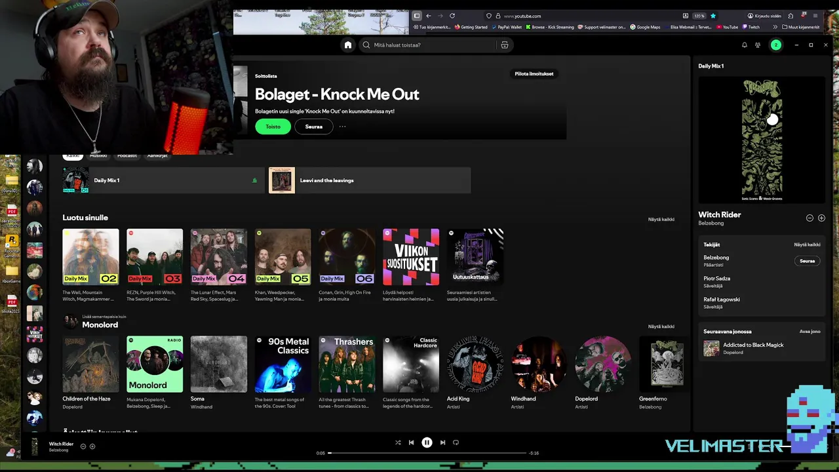Click the plus icon in the Now Playing panel
839x472 pixels.
pos(821,218)
